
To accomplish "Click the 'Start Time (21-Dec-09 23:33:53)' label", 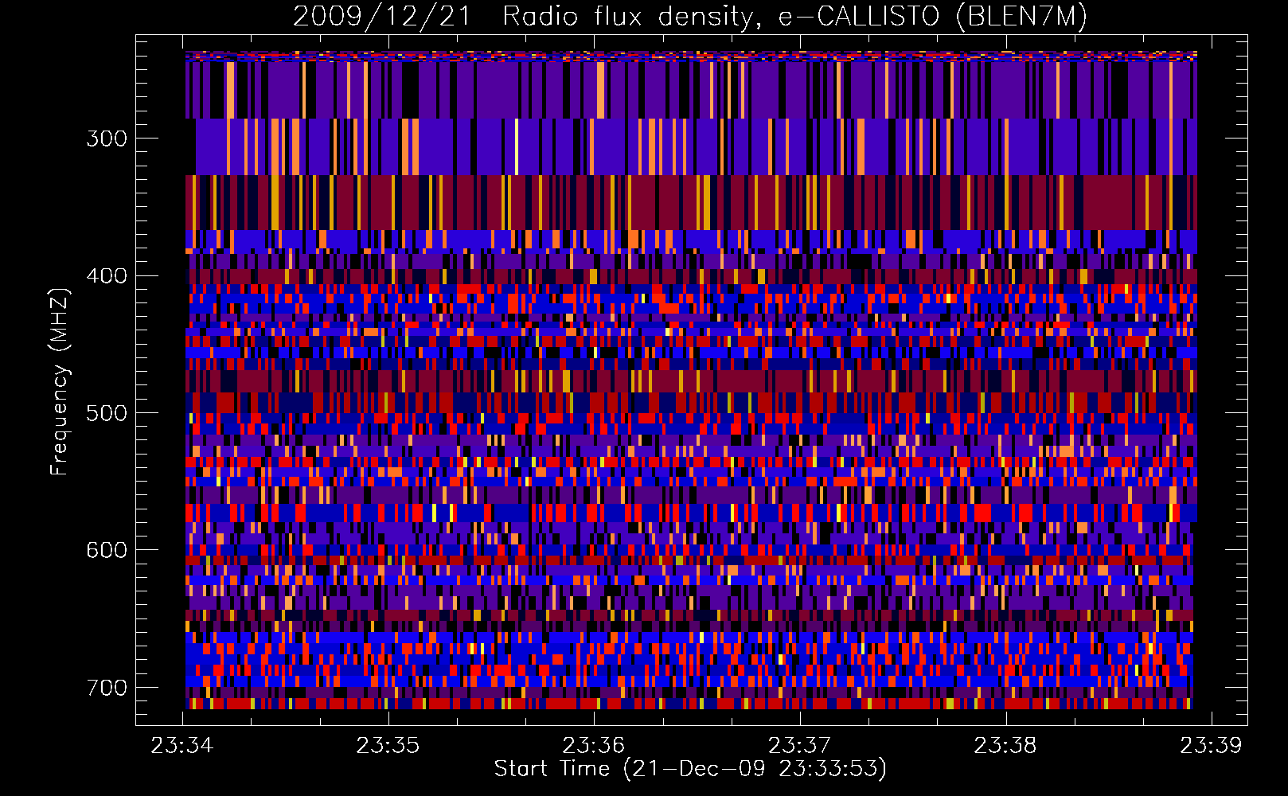I will pyautogui.click(x=690, y=769).
